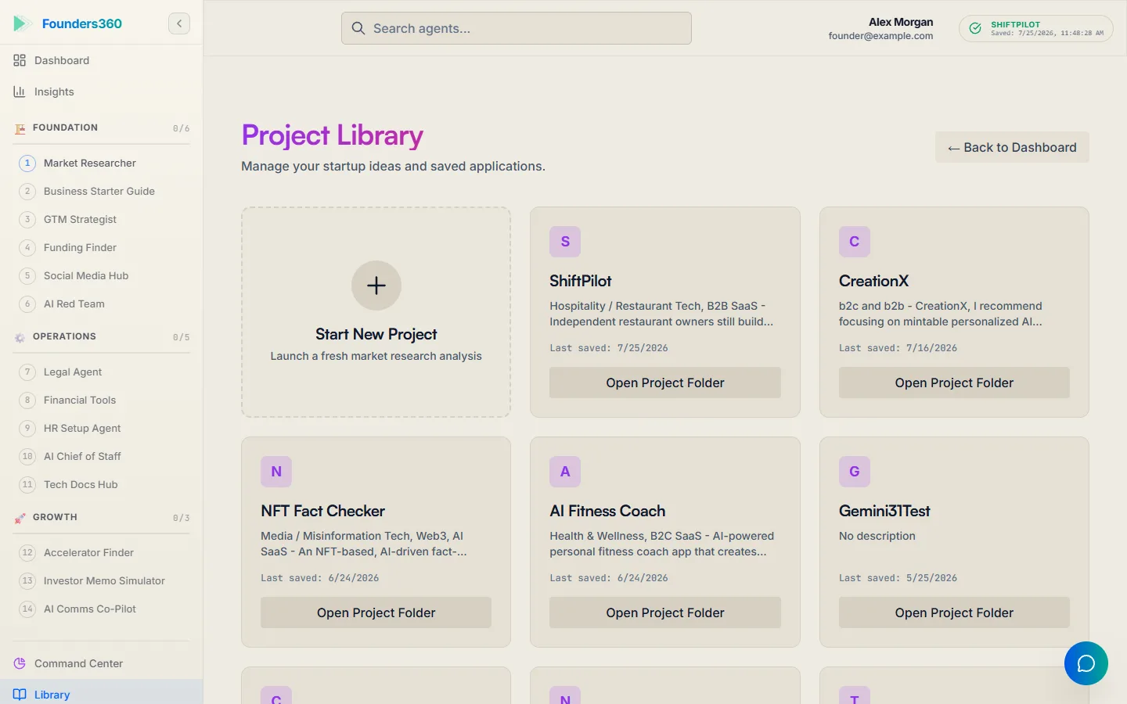Click founder@example.com email text
Screen dimensions: 1127x704
880,36
